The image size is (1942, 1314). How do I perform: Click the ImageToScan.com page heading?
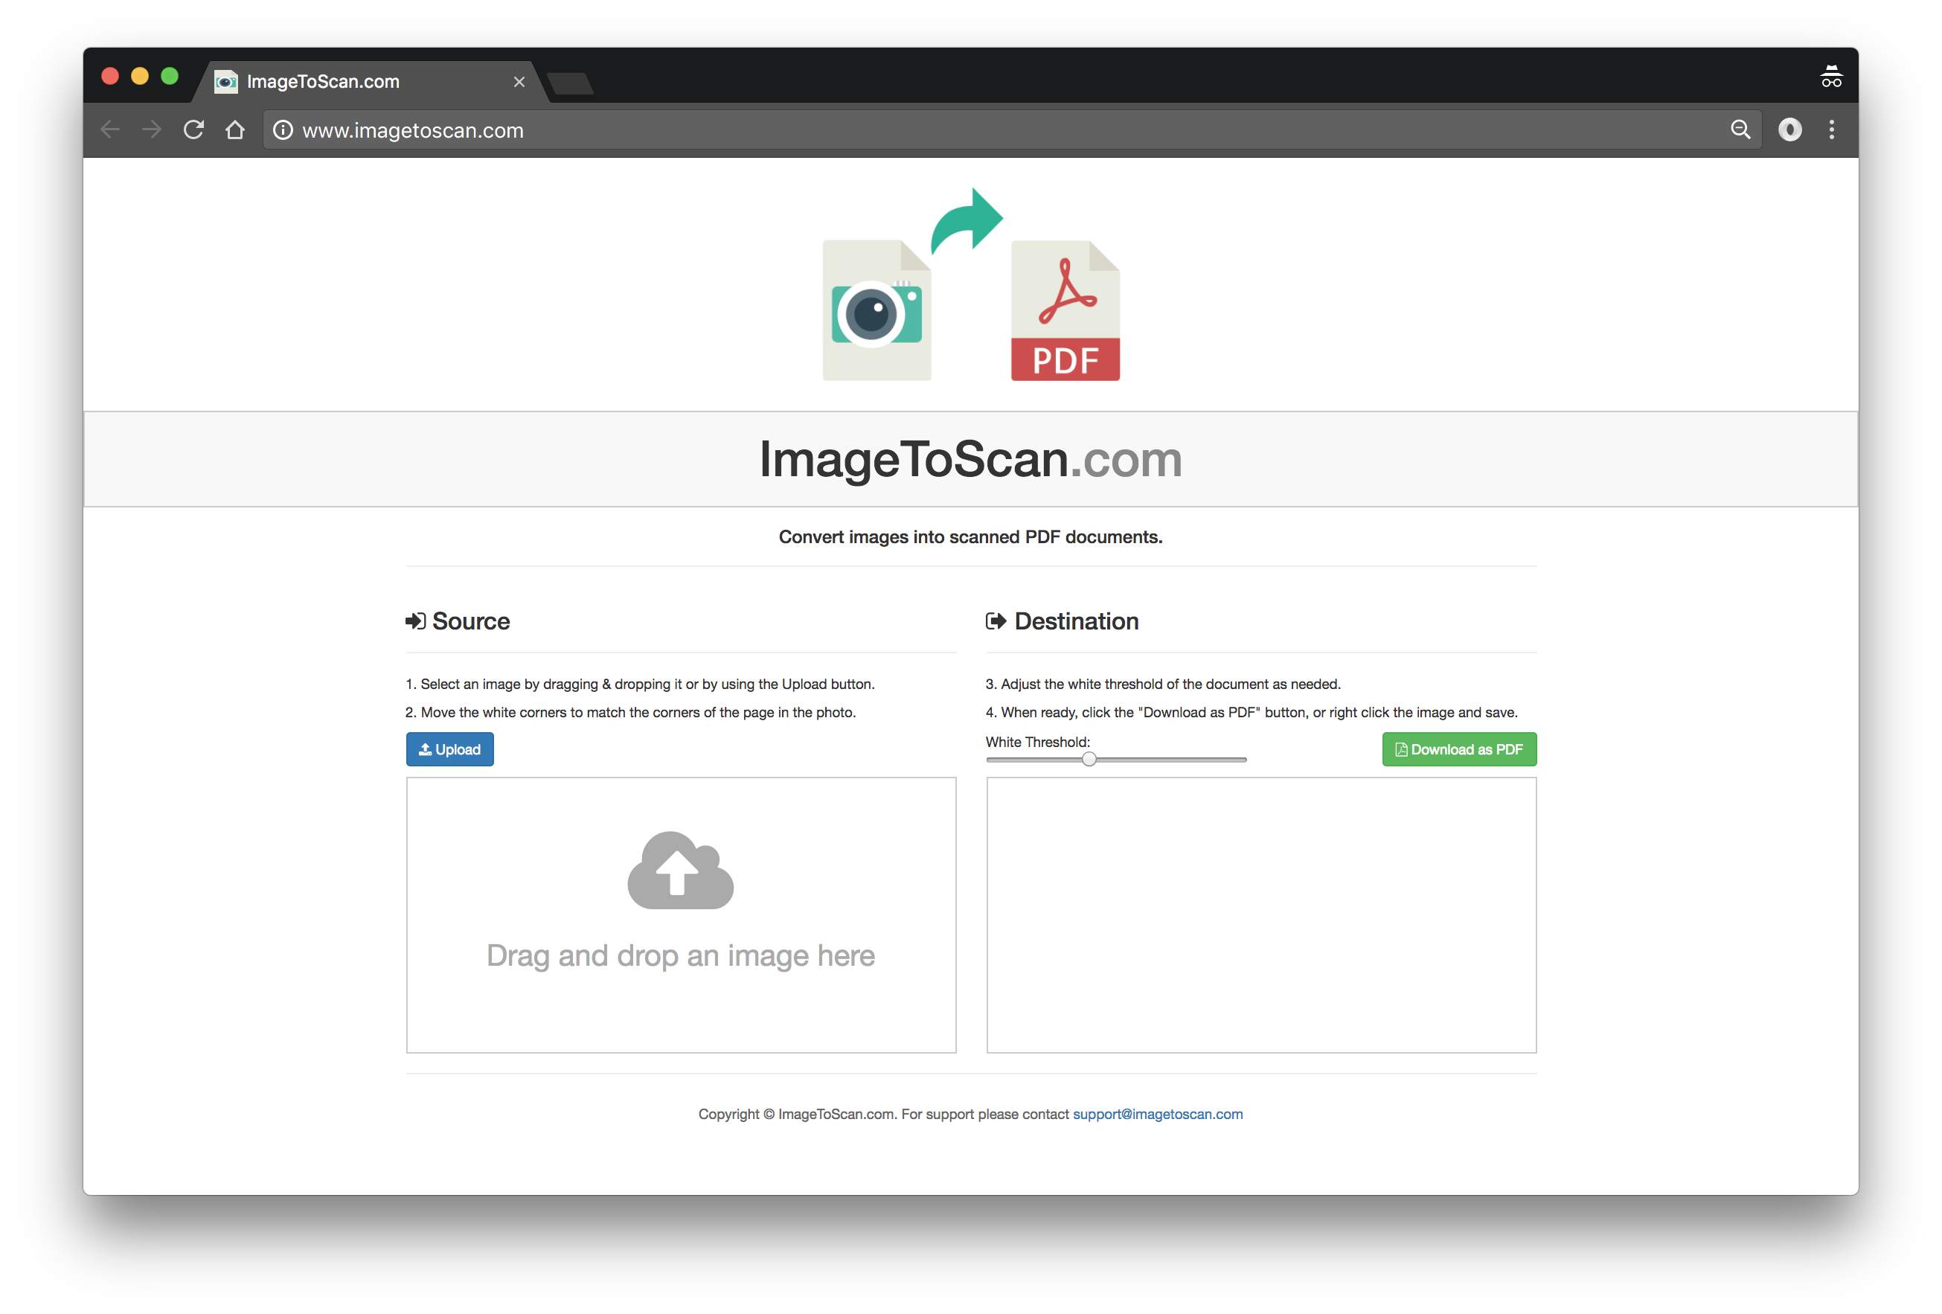coord(970,459)
